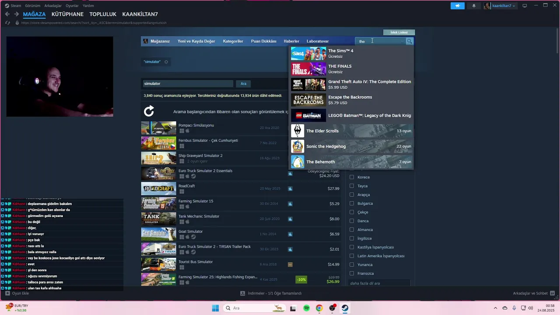The height and width of the screenshot is (315, 560).
Task: Open Tank Mechanic Simulator result
Action: pyautogui.click(x=241, y=219)
